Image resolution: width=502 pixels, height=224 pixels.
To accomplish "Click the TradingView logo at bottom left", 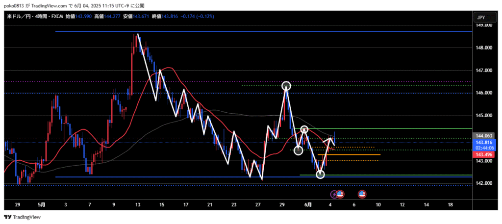I will coord(23,217).
